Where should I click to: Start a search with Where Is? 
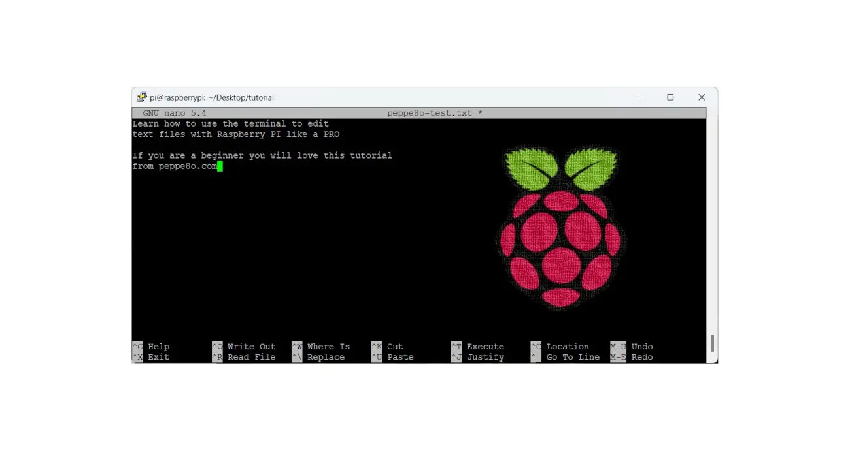(x=328, y=346)
